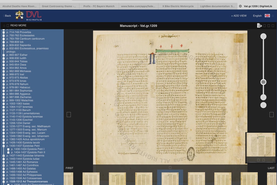Open 'p. 1382-1425 Actus apostolorum'
The image size is (277, 185).
coord(25,139)
